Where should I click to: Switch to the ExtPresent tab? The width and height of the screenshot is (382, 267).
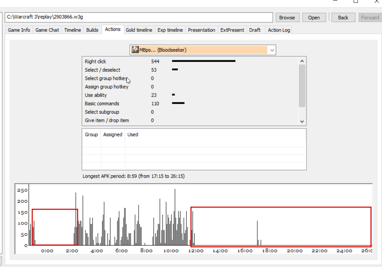coord(232,30)
